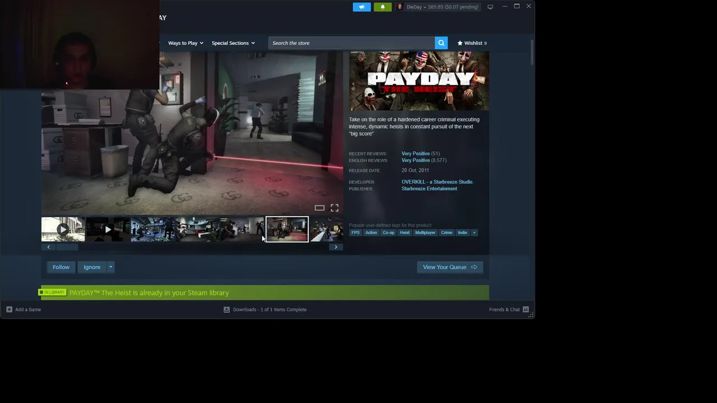
Task: Click the left arrow of thumbnail strip
Action: coord(48,247)
